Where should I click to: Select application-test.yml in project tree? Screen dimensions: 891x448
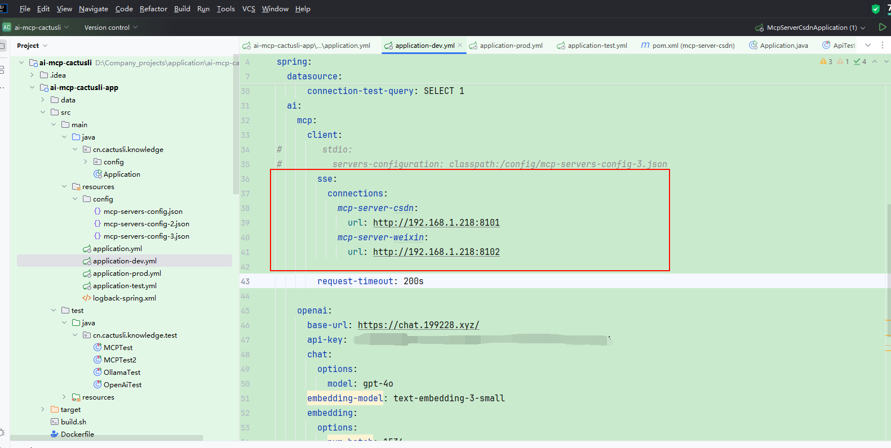[125, 285]
